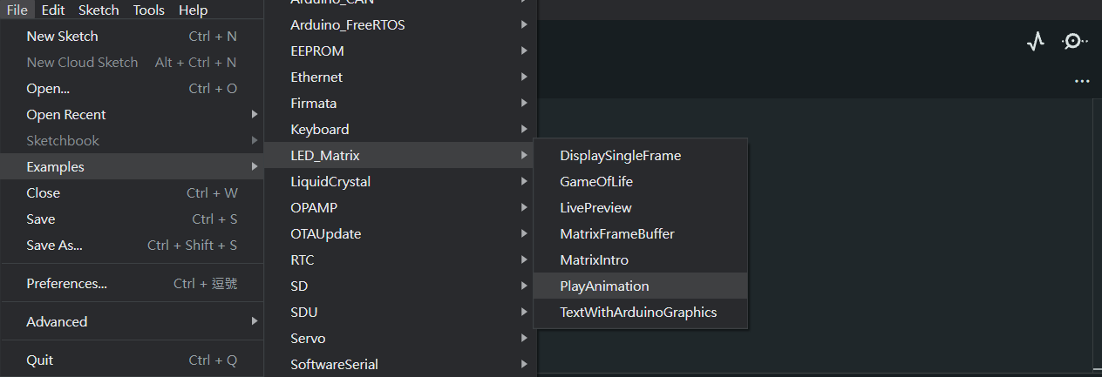Open the Serial Monitor icon
The width and height of the screenshot is (1102, 377).
click(1074, 41)
